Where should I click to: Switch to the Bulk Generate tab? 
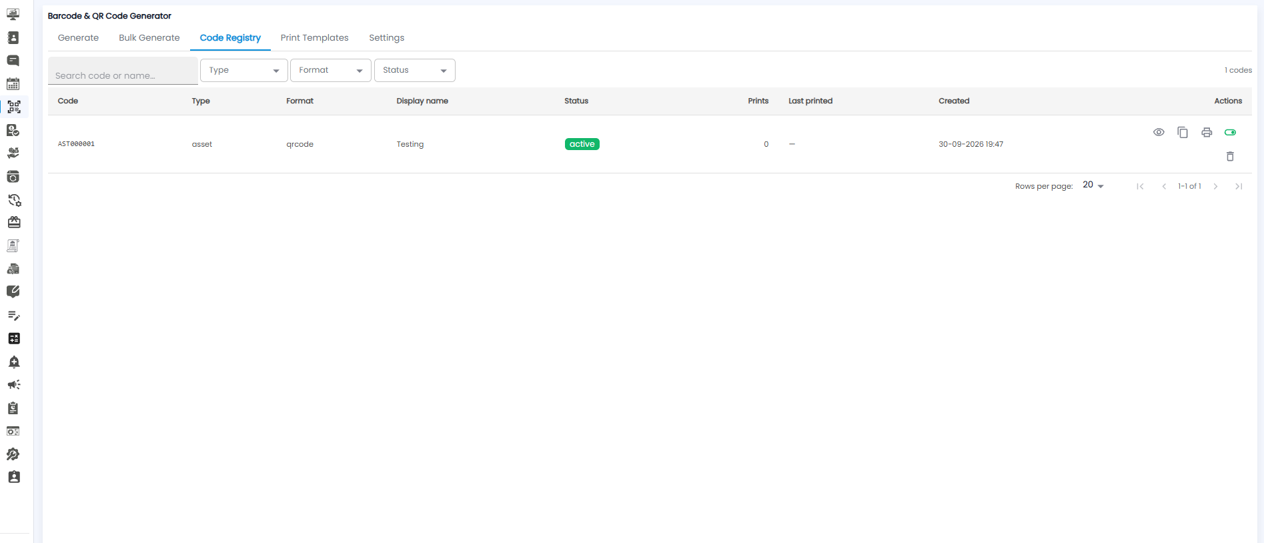coord(149,38)
